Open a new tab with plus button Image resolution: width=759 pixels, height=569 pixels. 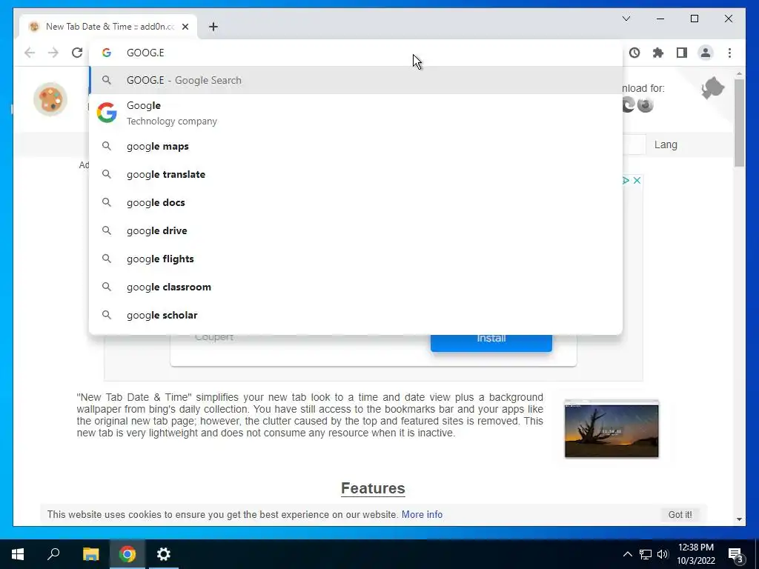[213, 27]
